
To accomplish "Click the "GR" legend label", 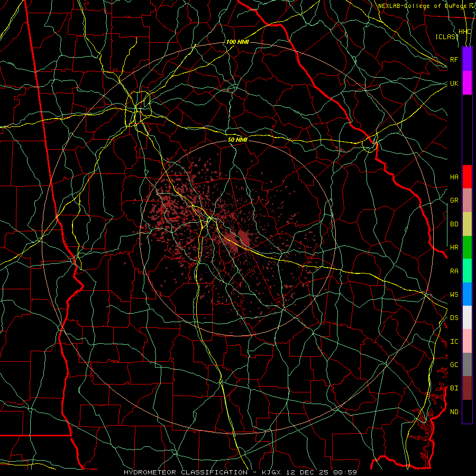I will 454,200.
